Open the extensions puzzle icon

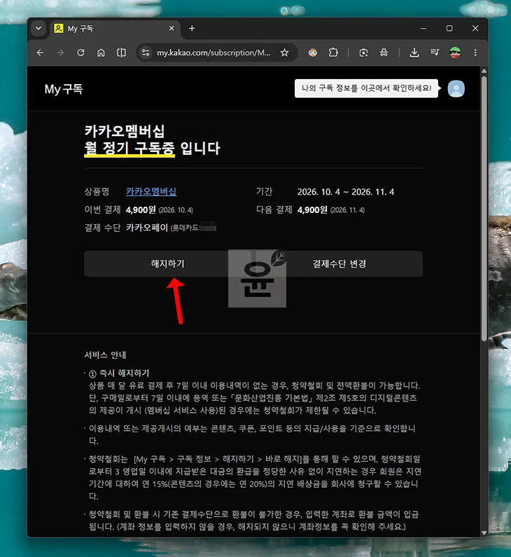333,53
